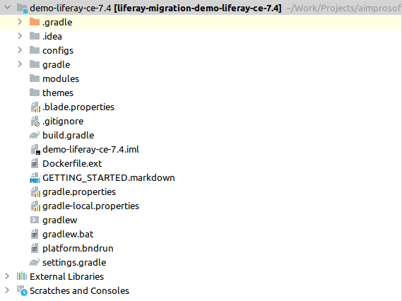Click the gradlew shell script icon
The height and width of the screenshot is (301, 402).
pyautogui.click(x=35, y=220)
